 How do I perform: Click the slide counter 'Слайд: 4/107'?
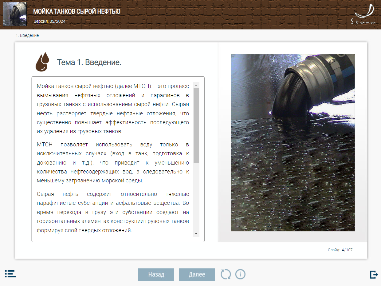pyautogui.click(x=340, y=250)
